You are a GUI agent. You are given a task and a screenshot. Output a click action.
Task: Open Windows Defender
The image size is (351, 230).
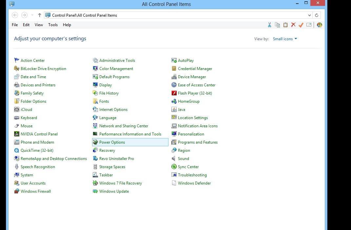pos(194,183)
